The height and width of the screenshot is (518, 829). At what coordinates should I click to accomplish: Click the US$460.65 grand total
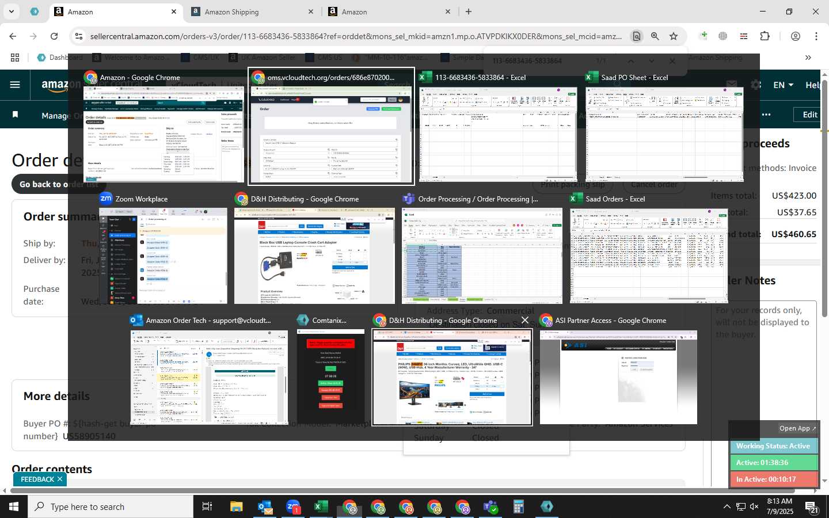click(794, 234)
